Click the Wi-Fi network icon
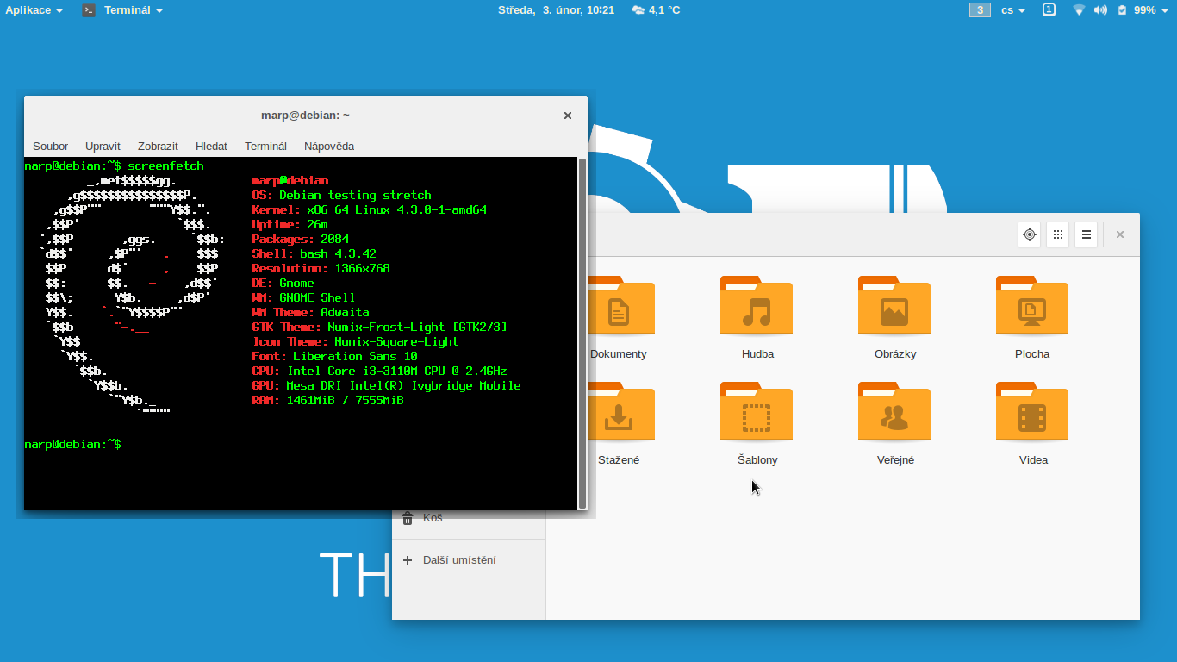1177x662 pixels. (1079, 10)
